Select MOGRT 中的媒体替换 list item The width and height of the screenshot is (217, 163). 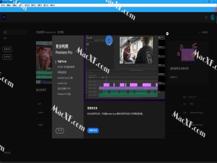[66, 67]
